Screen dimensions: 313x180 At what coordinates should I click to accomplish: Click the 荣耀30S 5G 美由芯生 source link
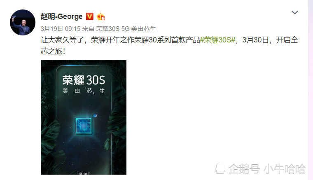126,29
